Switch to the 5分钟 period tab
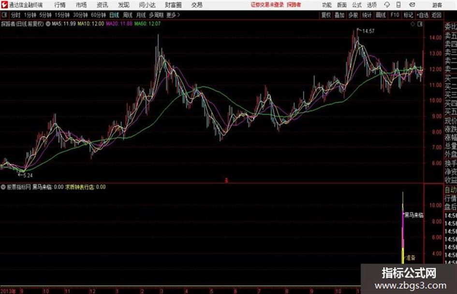Viewport: 457px width, 294px height. (x=45, y=15)
